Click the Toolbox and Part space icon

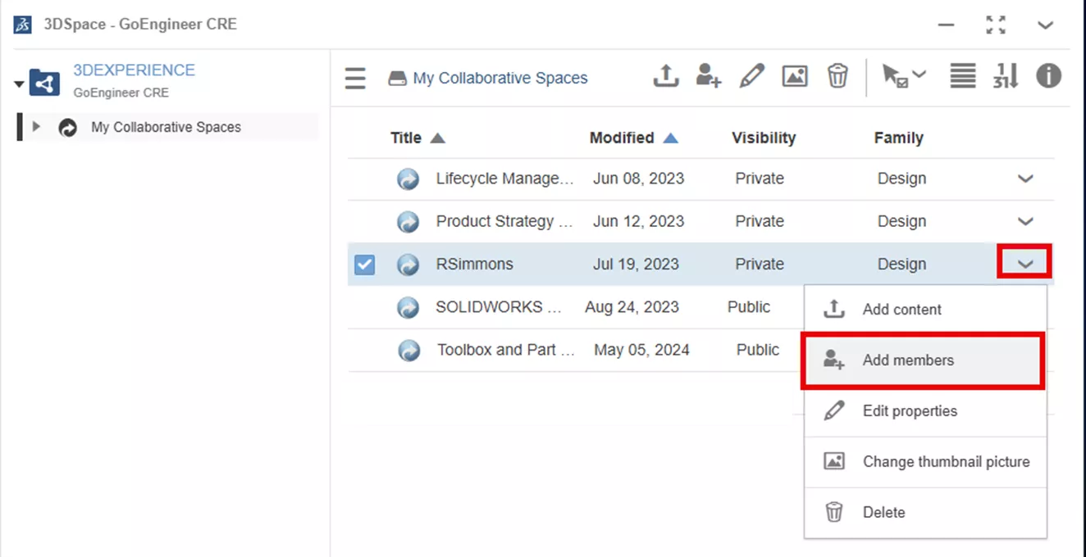click(x=408, y=351)
